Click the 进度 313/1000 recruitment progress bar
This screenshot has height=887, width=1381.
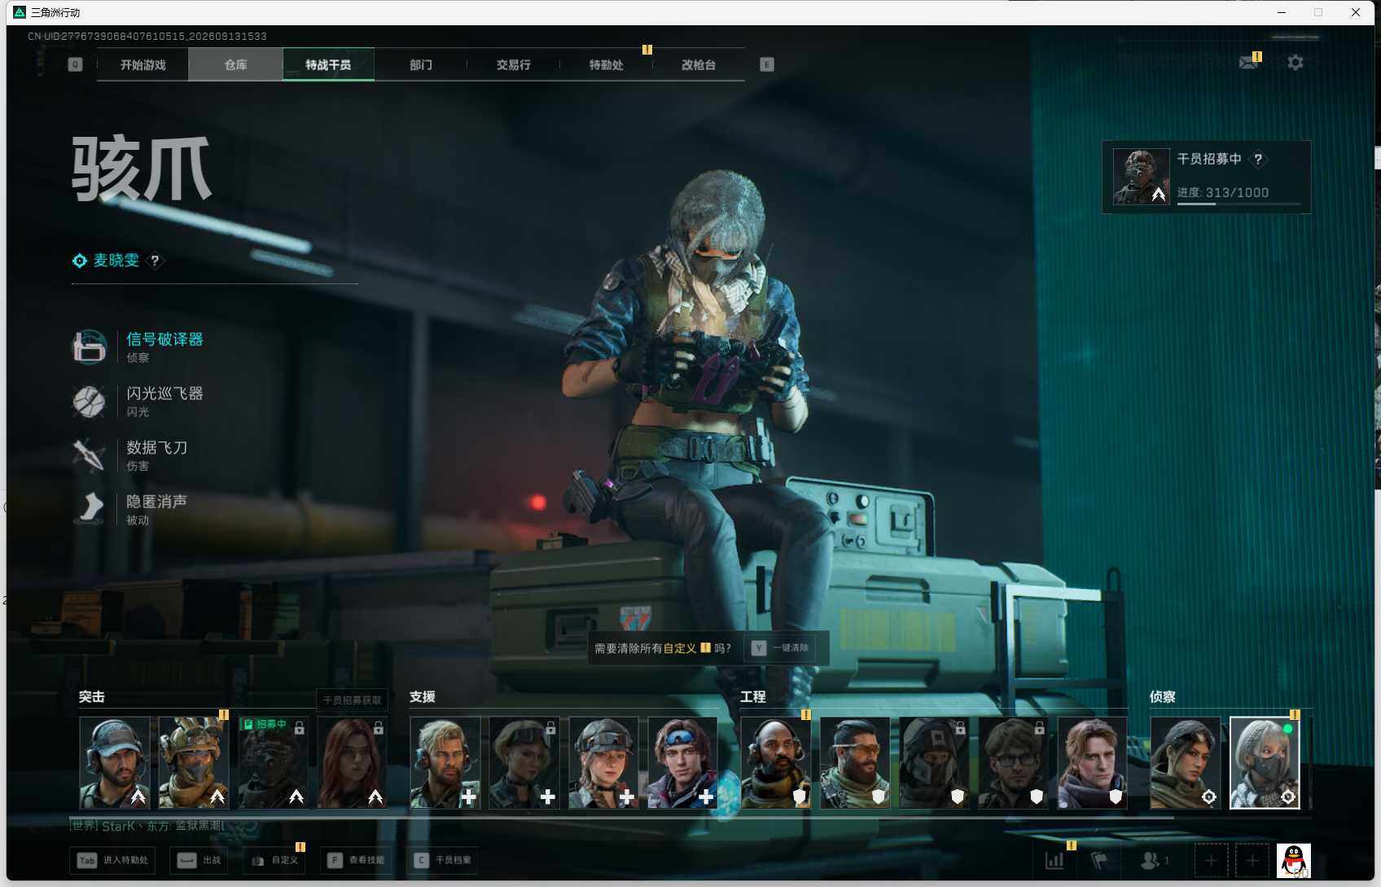tap(1239, 204)
